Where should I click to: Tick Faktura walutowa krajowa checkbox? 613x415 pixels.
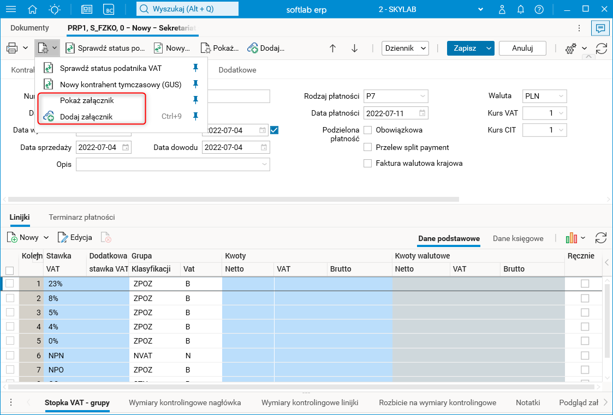click(x=368, y=163)
